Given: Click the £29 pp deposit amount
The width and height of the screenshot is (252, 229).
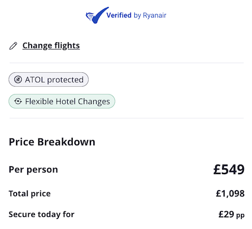Looking at the screenshot, I should [231, 215].
